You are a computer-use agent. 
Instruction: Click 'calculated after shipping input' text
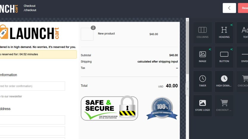(157, 61)
